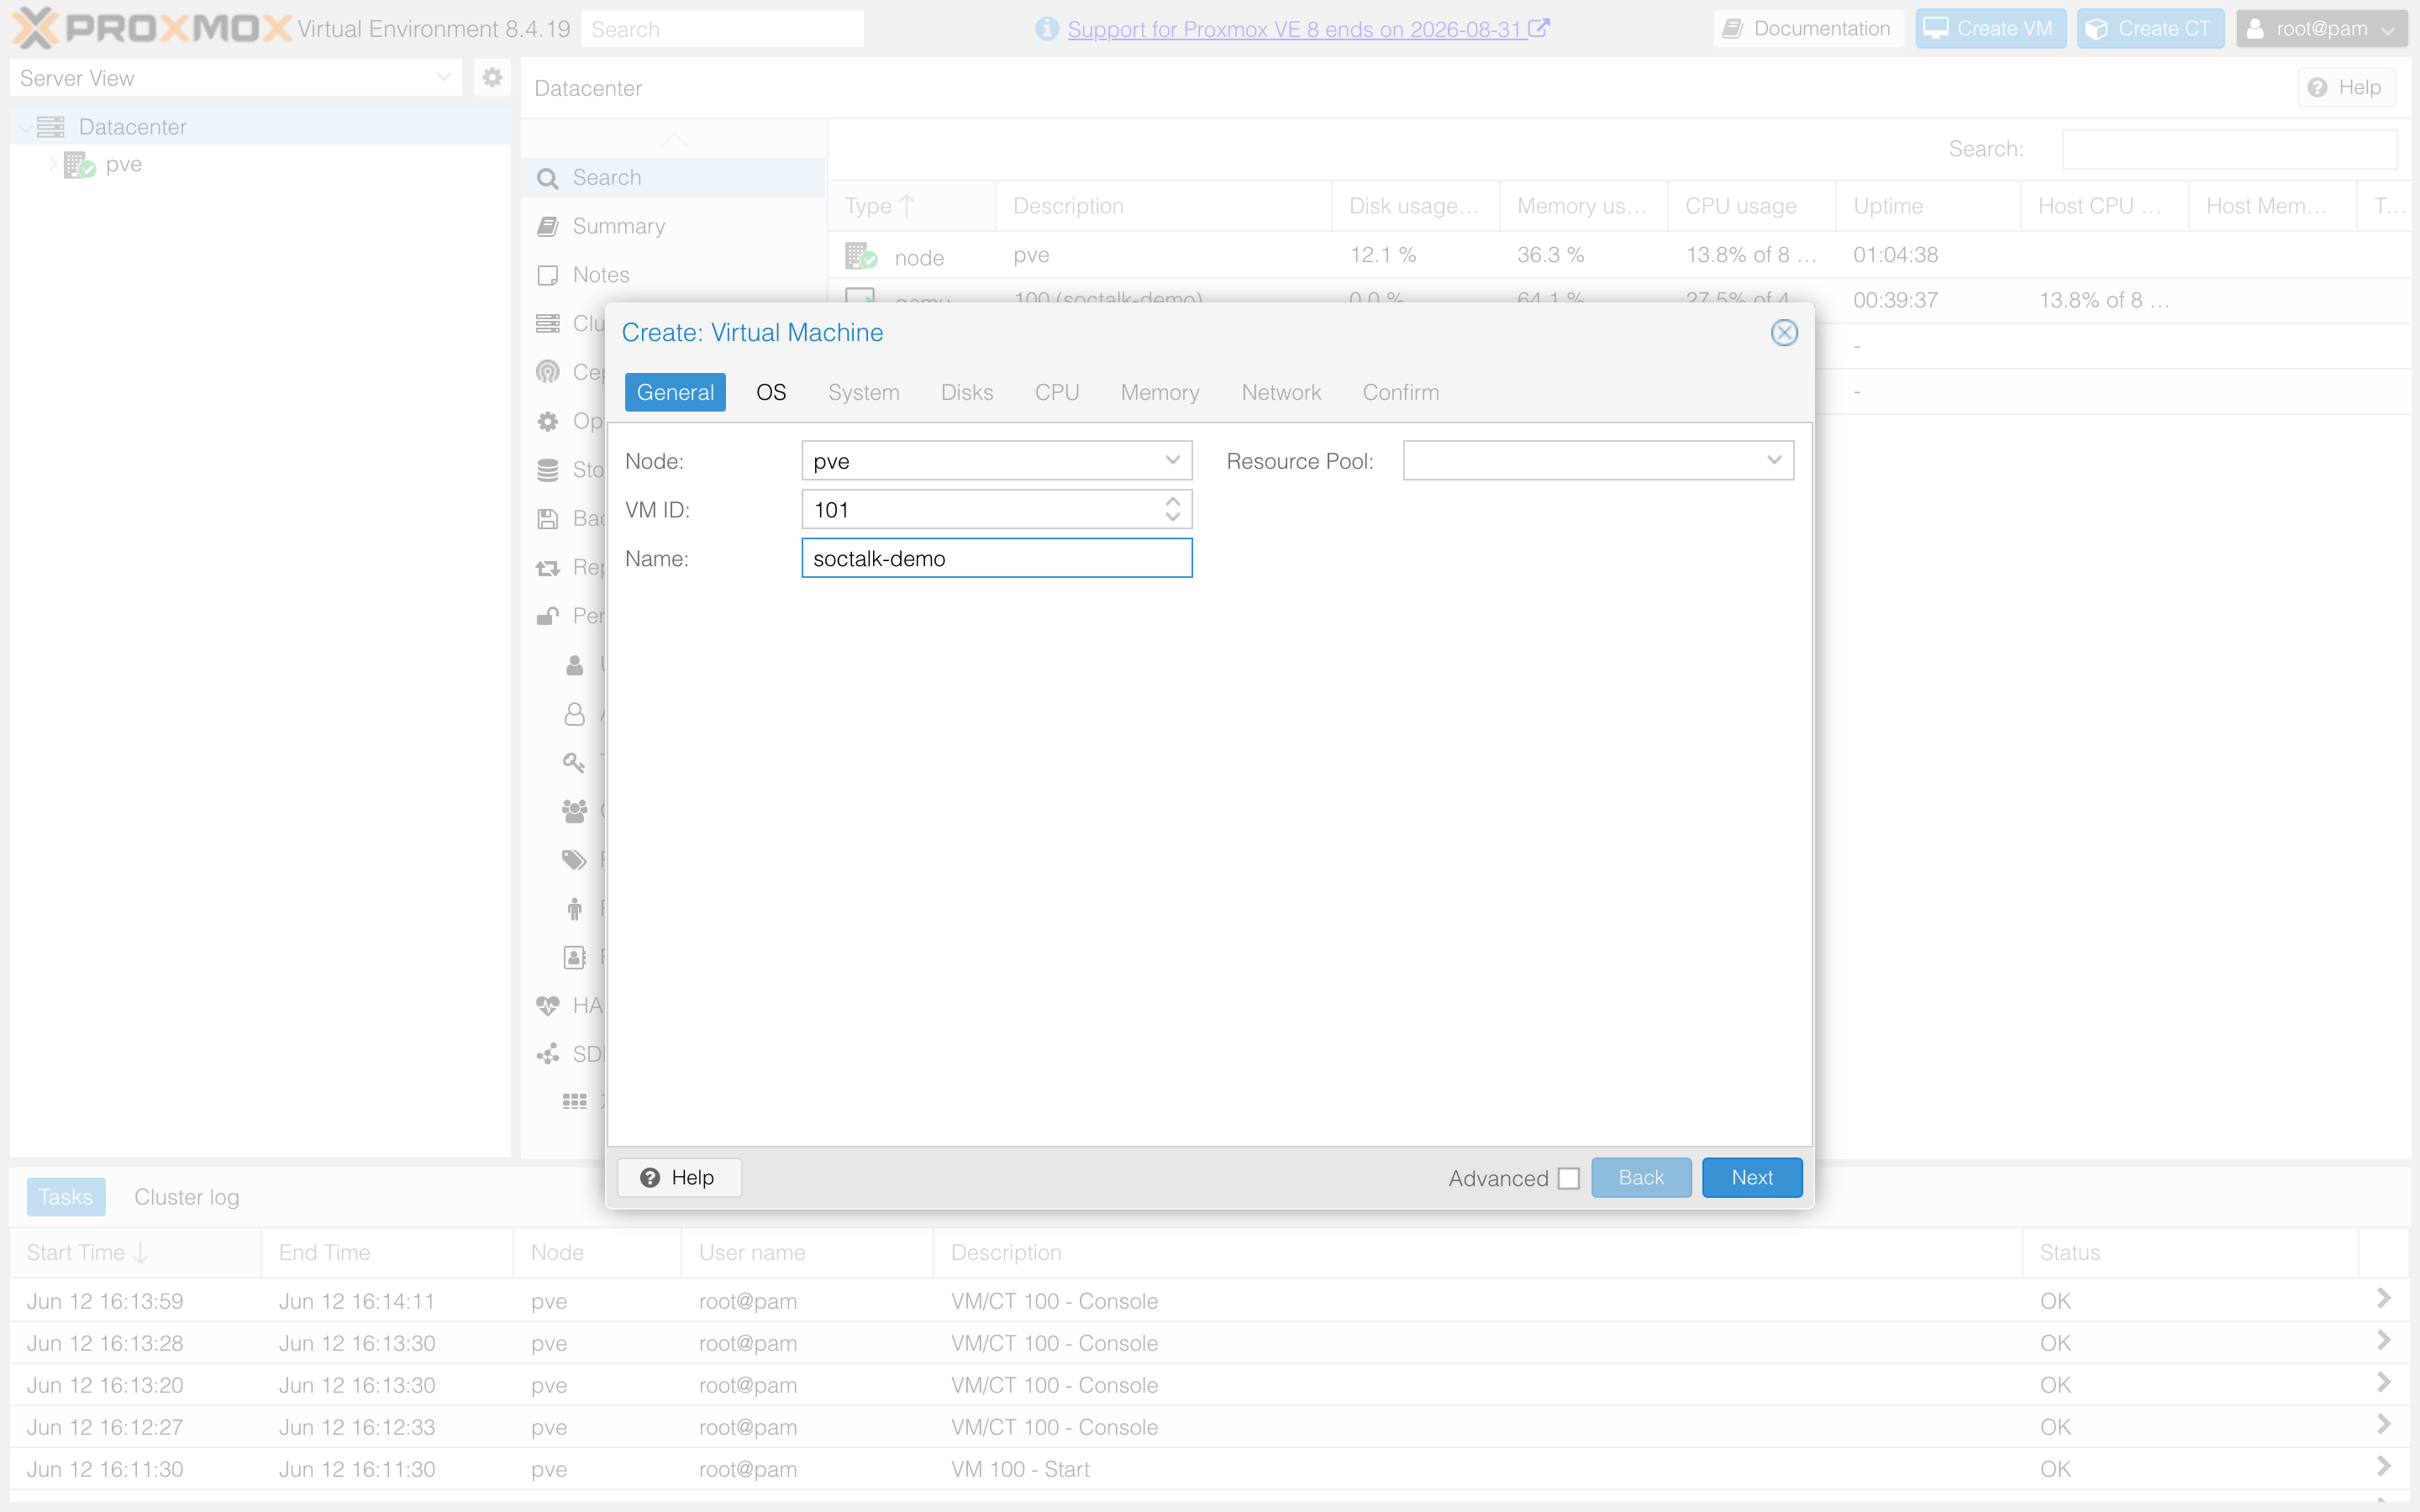Open the Proxmox VE 8 support link
2420x1512 pixels.
pos(1308,29)
